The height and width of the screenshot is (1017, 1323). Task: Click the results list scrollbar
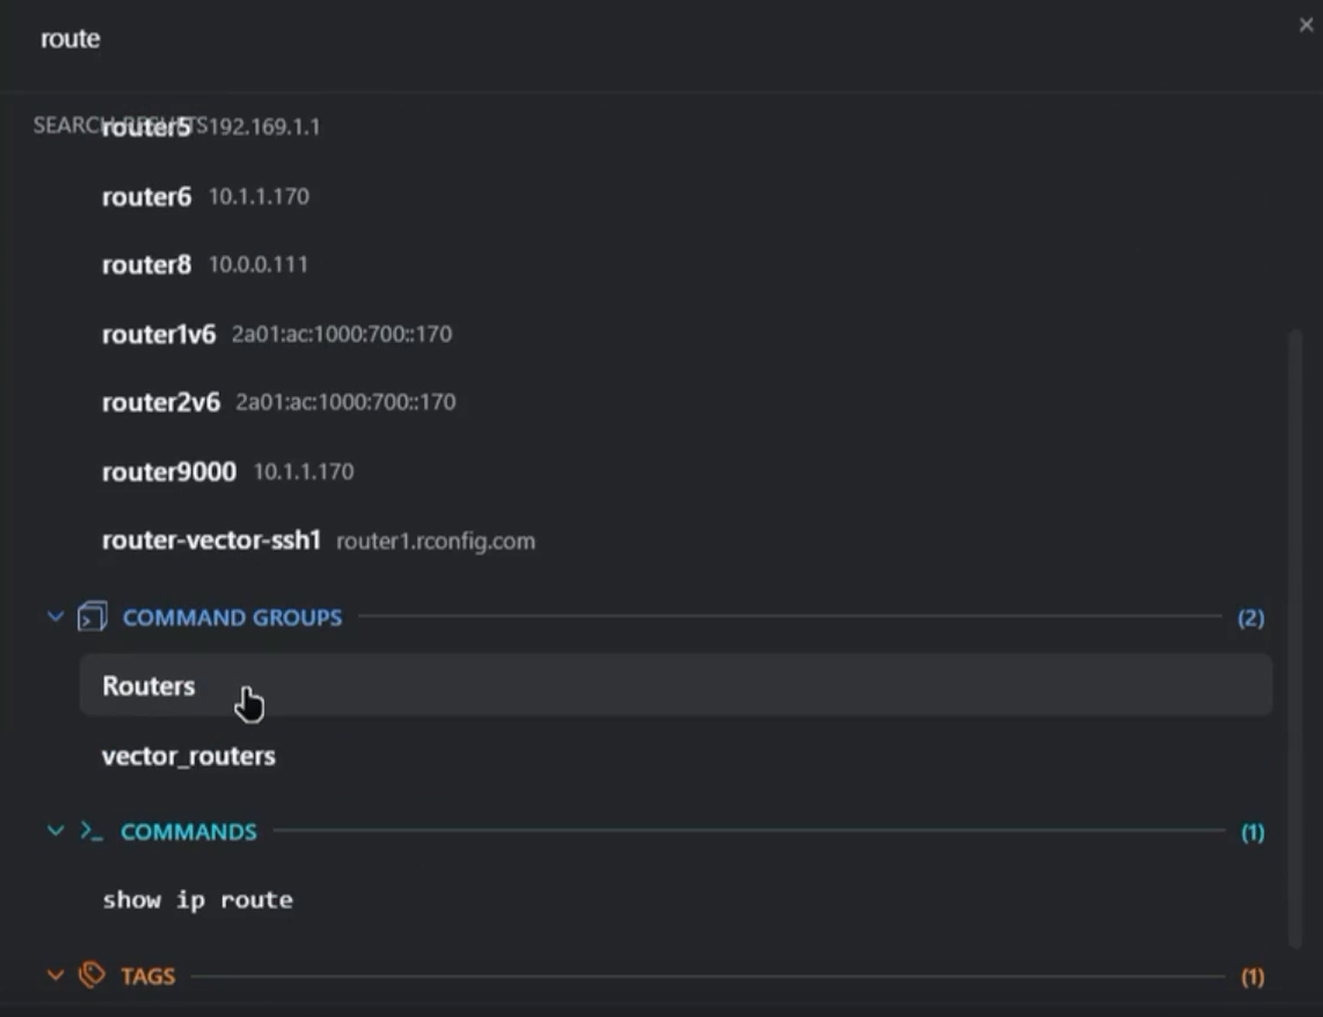pos(1294,638)
